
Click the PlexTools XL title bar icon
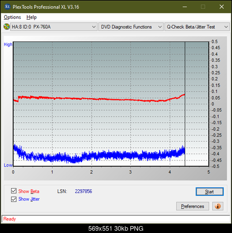click(x=7, y=7)
